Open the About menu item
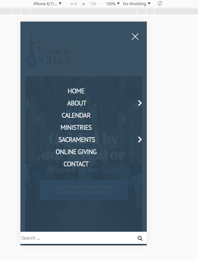Image resolution: width=198 pixels, height=260 pixels. click(77, 103)
